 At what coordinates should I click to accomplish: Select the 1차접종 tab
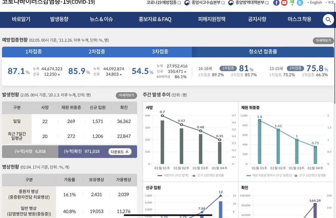[34, 52]
